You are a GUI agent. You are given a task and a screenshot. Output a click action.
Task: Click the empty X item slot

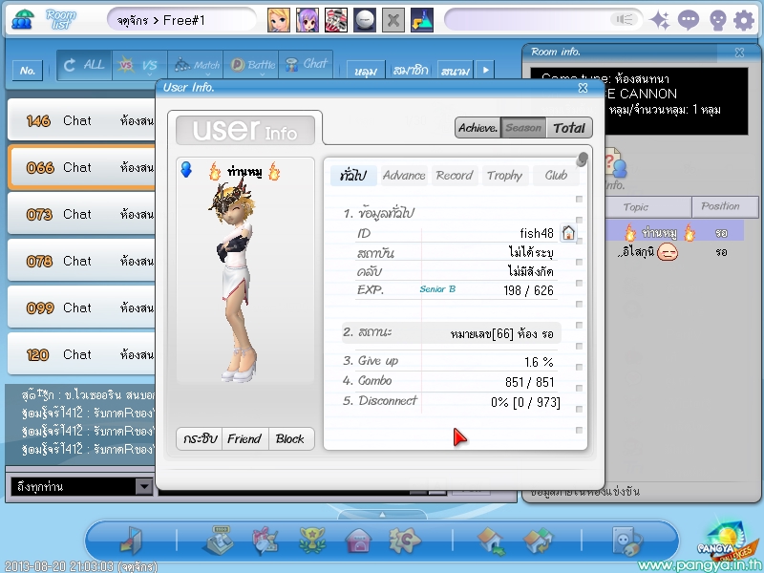(x=393, y=20)
